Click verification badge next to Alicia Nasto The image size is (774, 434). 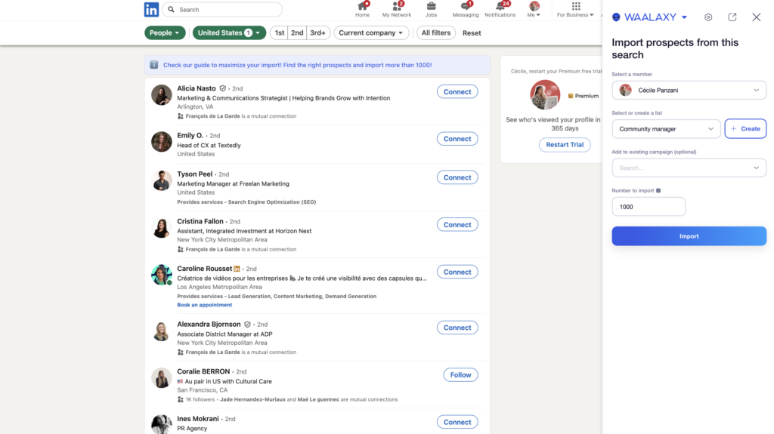[x=223, y=88]
